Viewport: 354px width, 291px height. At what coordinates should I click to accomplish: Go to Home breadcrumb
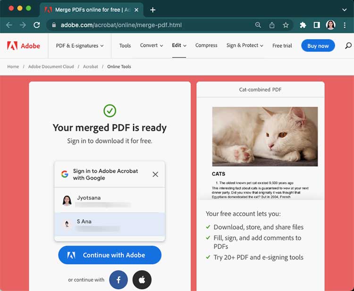tap(13, 67)
